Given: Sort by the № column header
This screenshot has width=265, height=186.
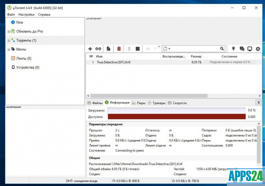Looking at the screenshot, I should 91,56.
